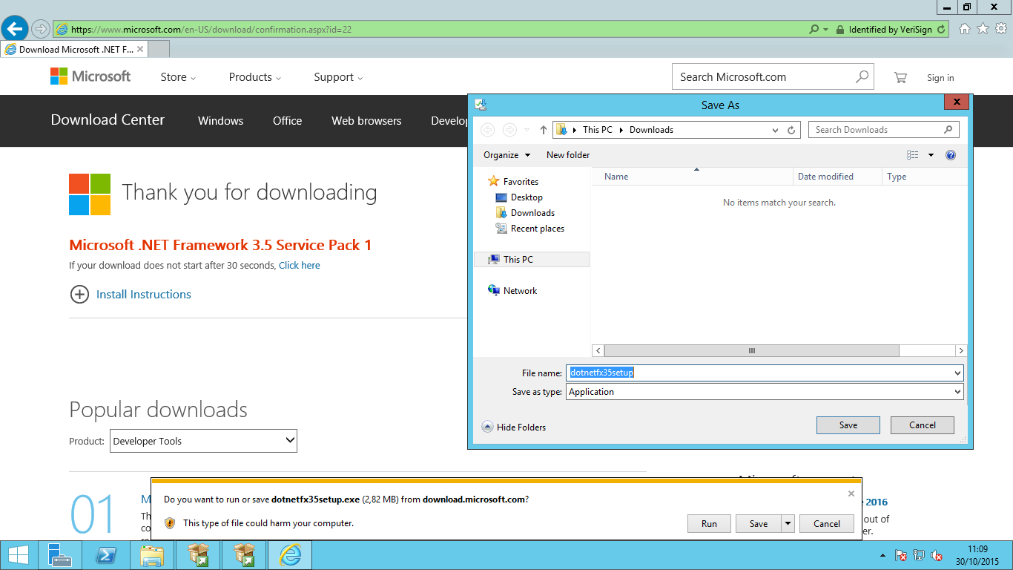Click the Internet Explorer taskbar icon
Viewport: 1013px width, 570px height.
[290, 555]
